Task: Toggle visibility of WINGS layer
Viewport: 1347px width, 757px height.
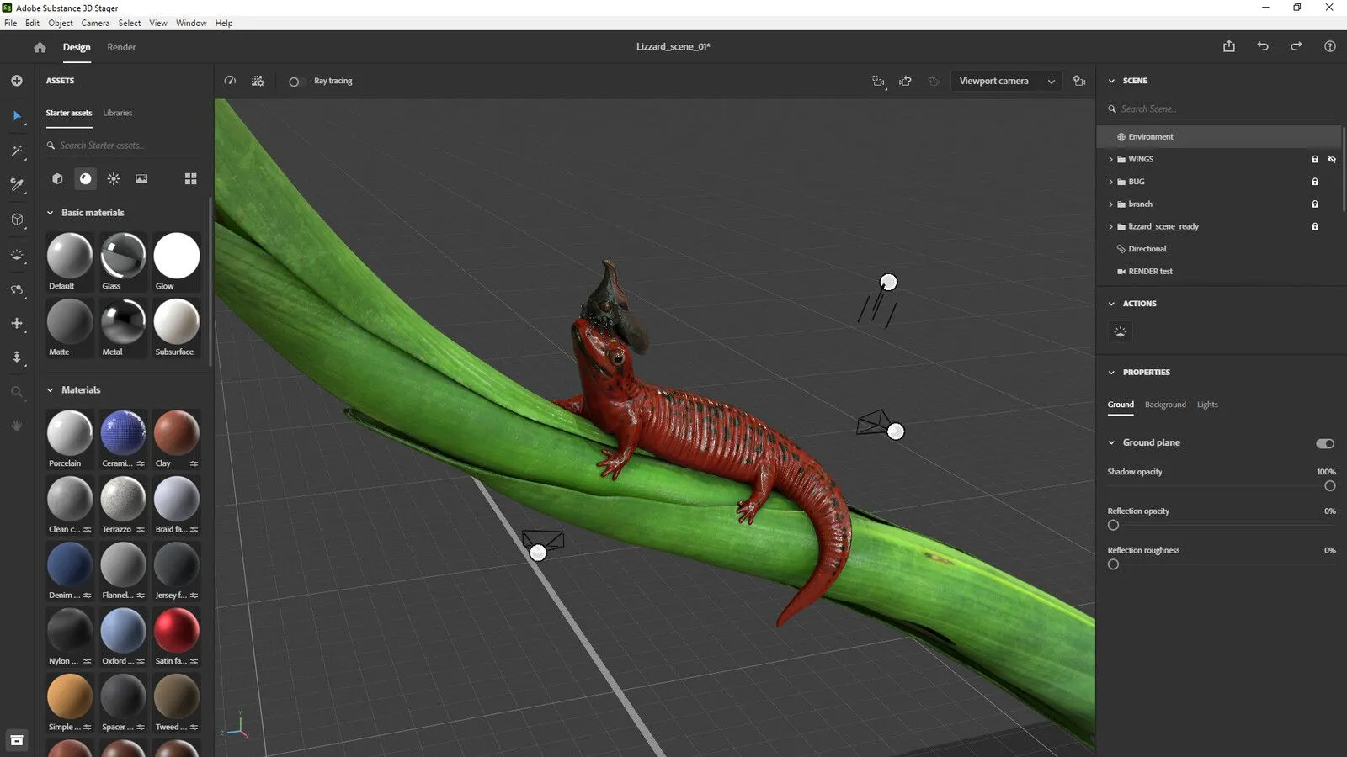Action: 1332,159
